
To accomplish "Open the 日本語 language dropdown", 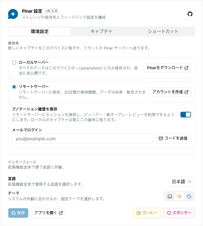I will tap(181, 182).
